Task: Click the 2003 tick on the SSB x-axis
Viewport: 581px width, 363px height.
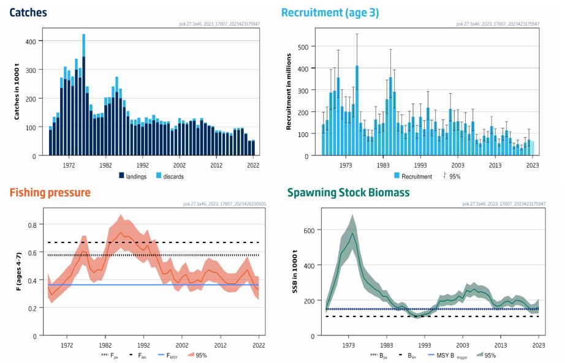Action: point(463,345)
